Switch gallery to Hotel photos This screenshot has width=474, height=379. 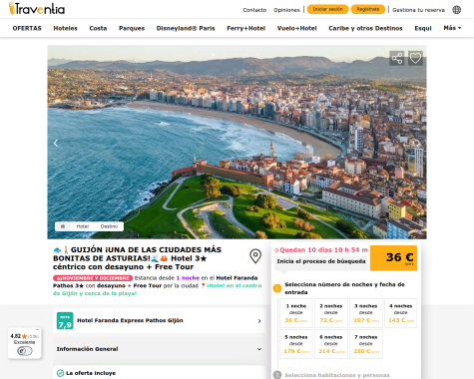point(83,226)
